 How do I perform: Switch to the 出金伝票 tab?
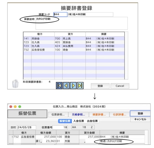pos(92,121)
